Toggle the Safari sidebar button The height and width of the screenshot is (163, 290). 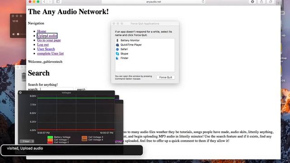tap(58, 2)
